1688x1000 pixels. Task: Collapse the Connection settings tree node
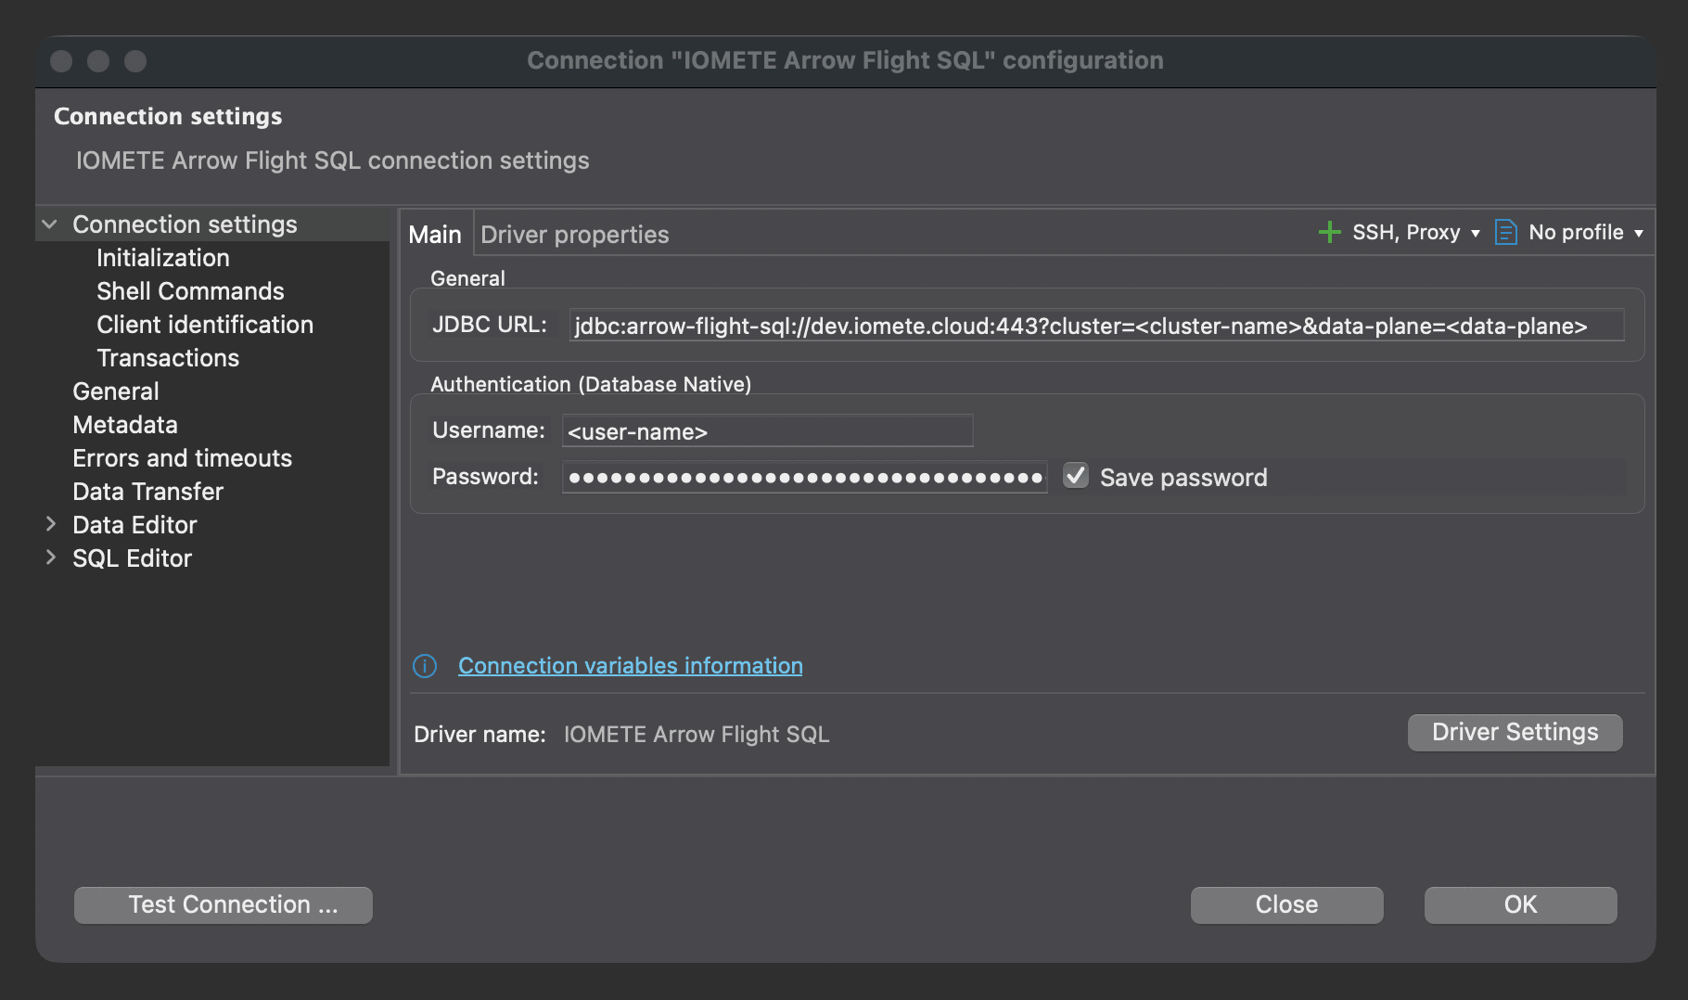click(x=50, y=224)
